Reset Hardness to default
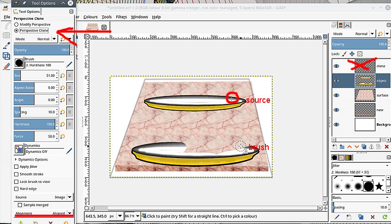Image resolution: width=391 pixels, height=224 pixels. (62, 124)
